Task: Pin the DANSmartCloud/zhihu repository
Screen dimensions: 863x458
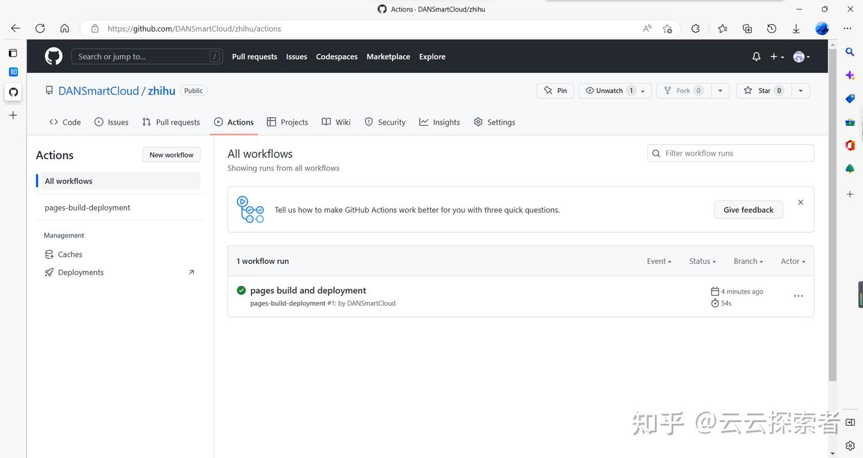Action: 554,91
